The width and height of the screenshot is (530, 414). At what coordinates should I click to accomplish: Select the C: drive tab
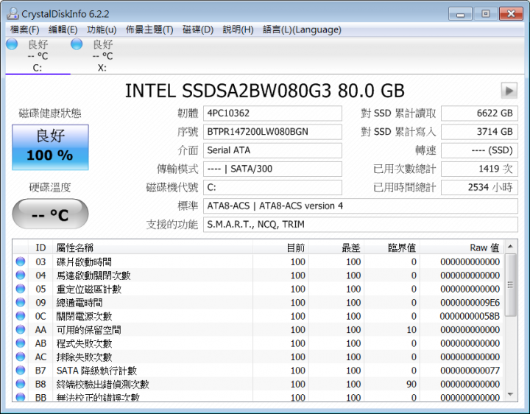tap(38, 56)
